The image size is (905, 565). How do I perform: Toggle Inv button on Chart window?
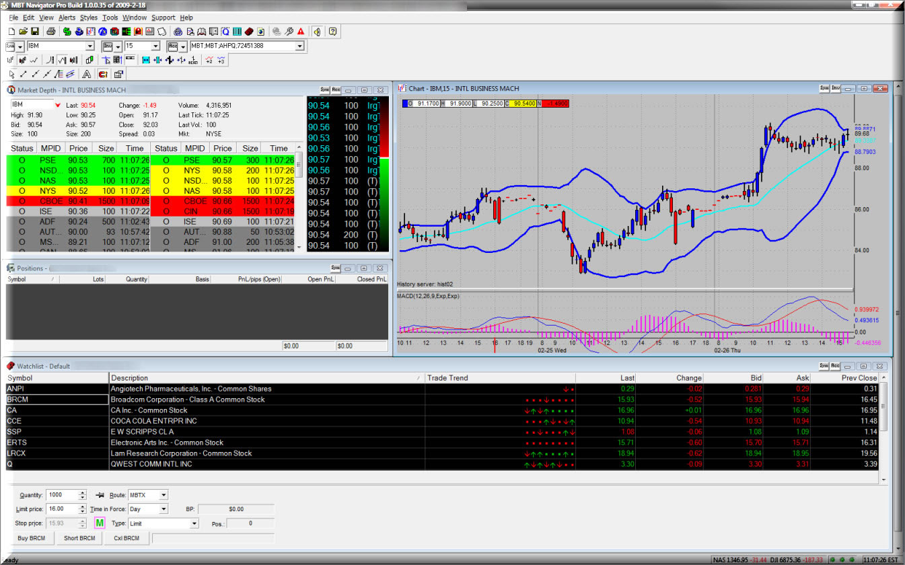point(836,88)
